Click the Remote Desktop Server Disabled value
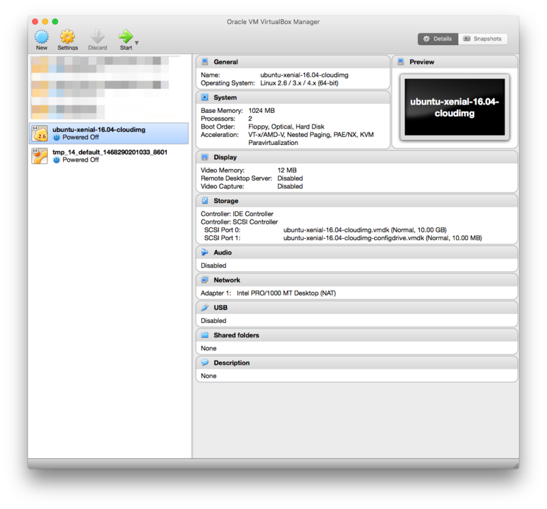Screen dimensions: 547x509 point(290,179)
